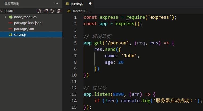Click the breadcrumb chevron separator

pyautogui.click(x=87, y=11)
